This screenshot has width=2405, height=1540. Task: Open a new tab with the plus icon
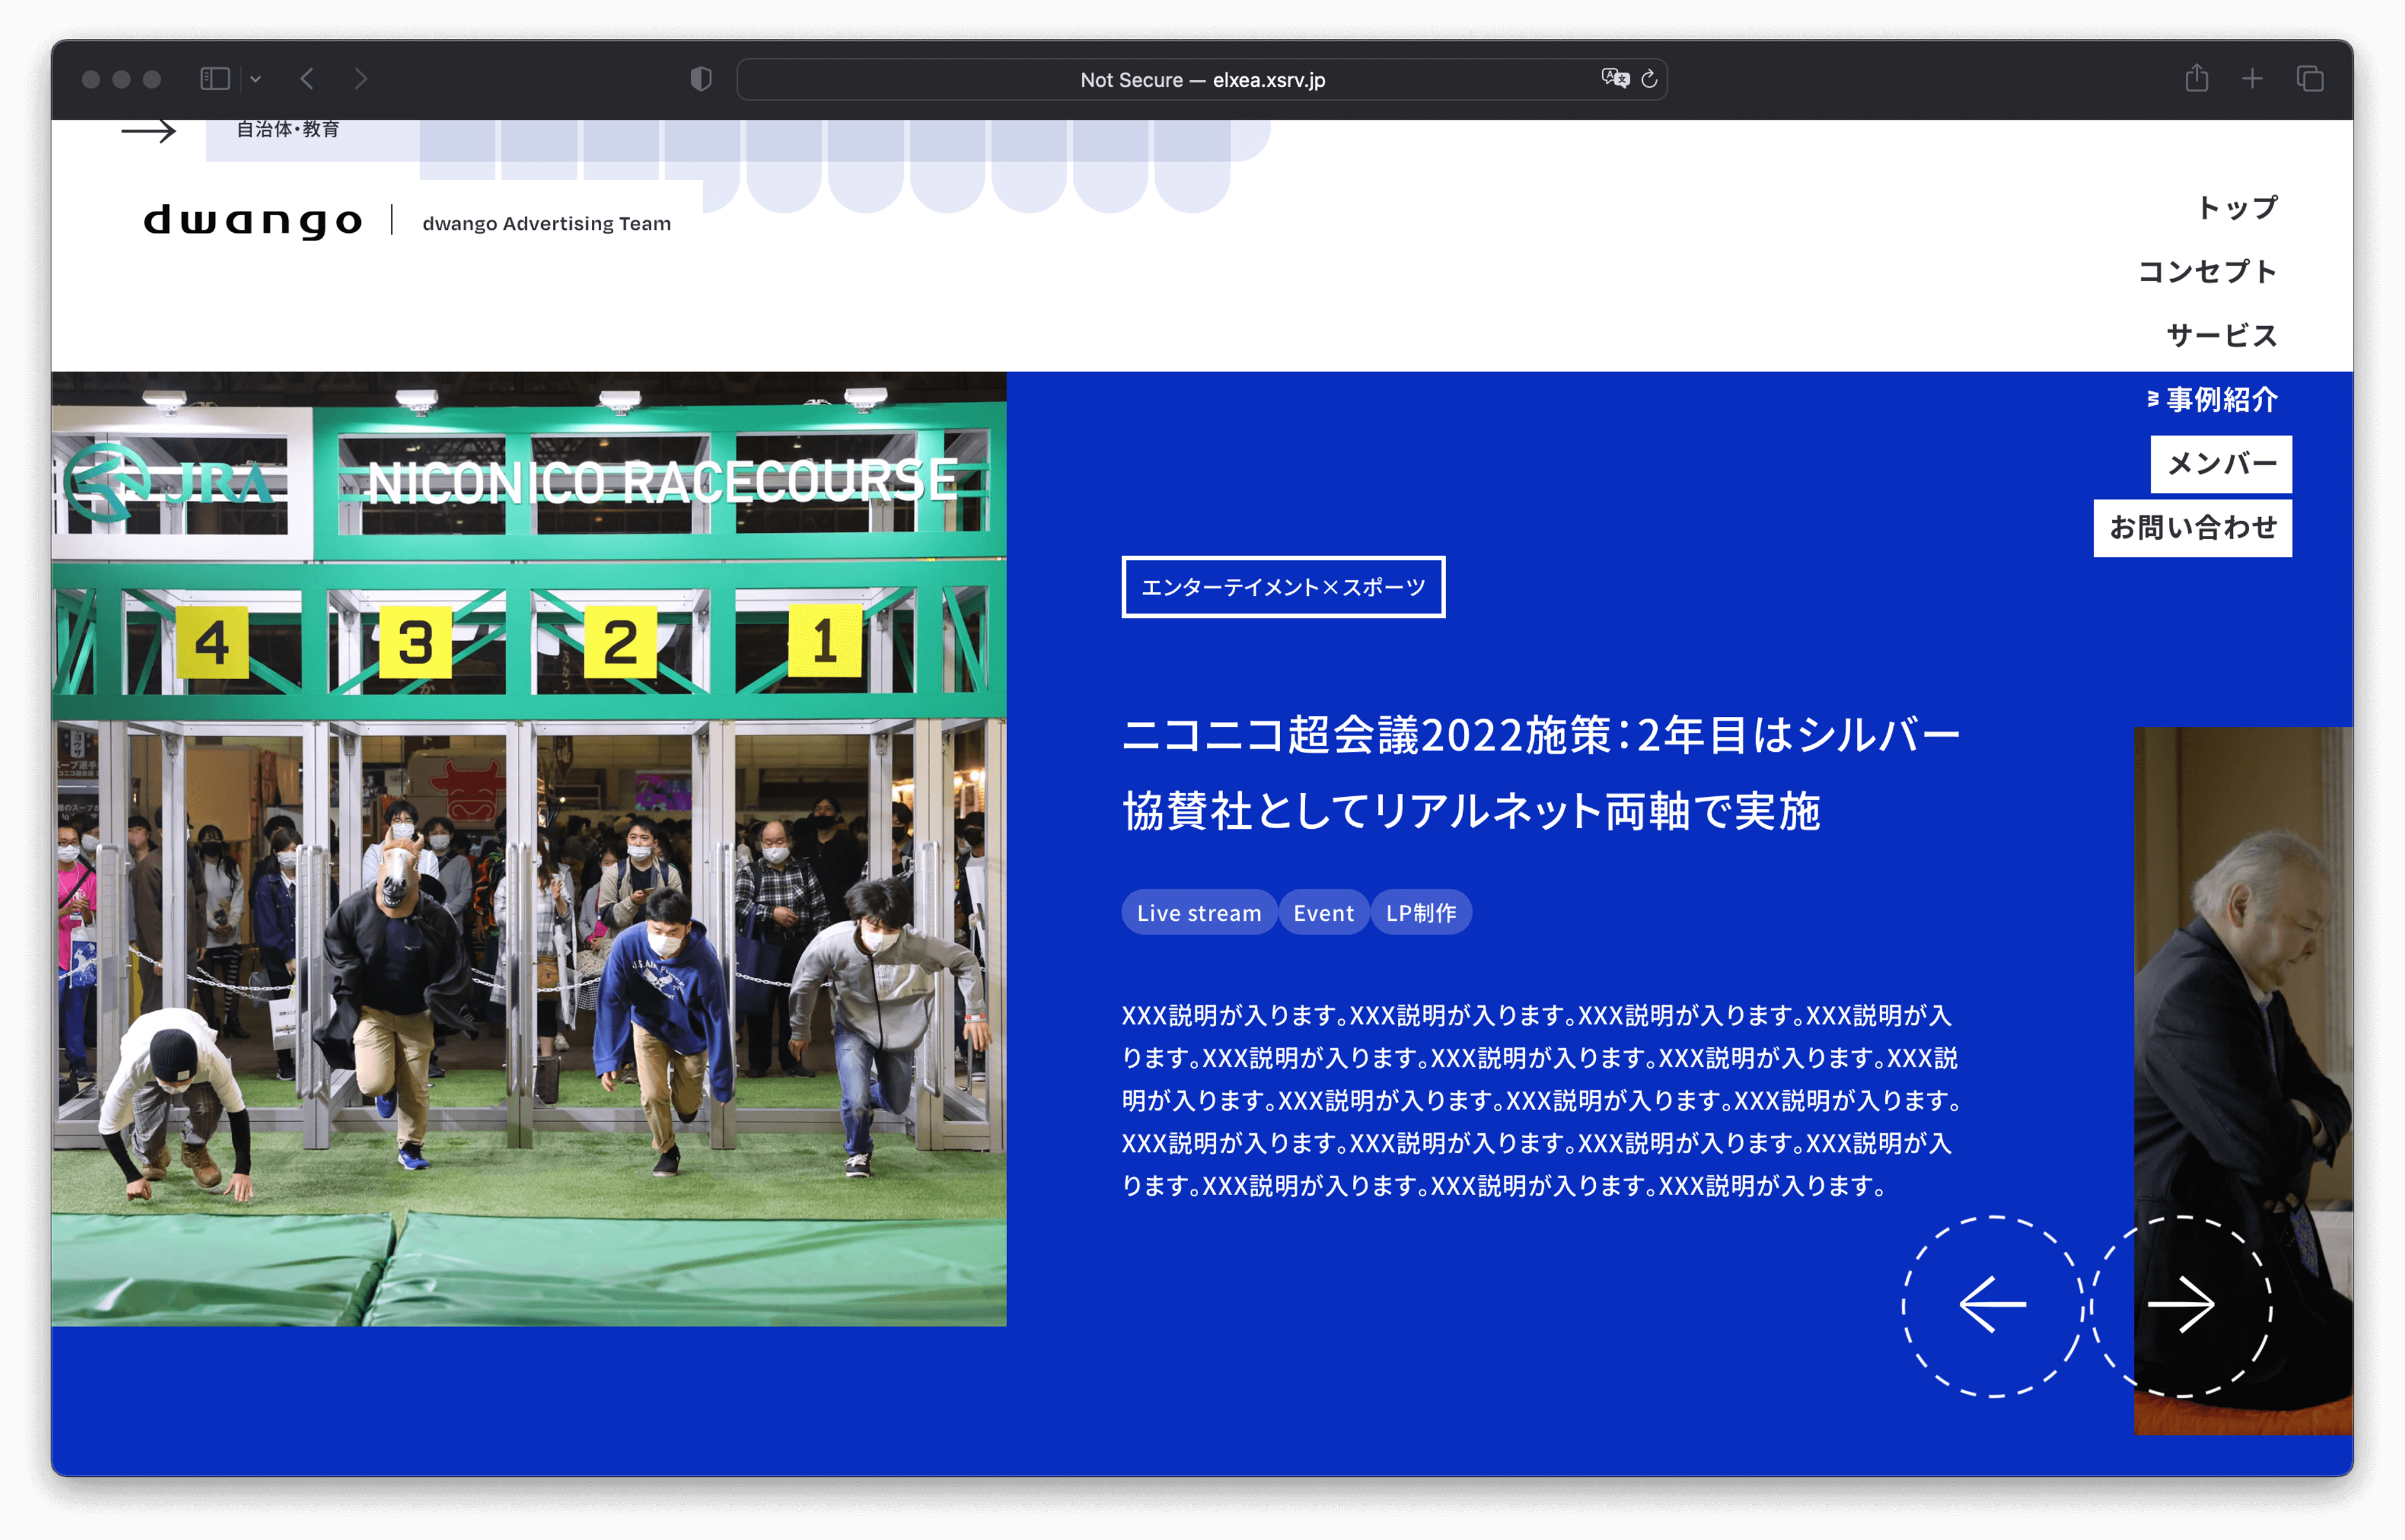click(x=2252, y=78)
